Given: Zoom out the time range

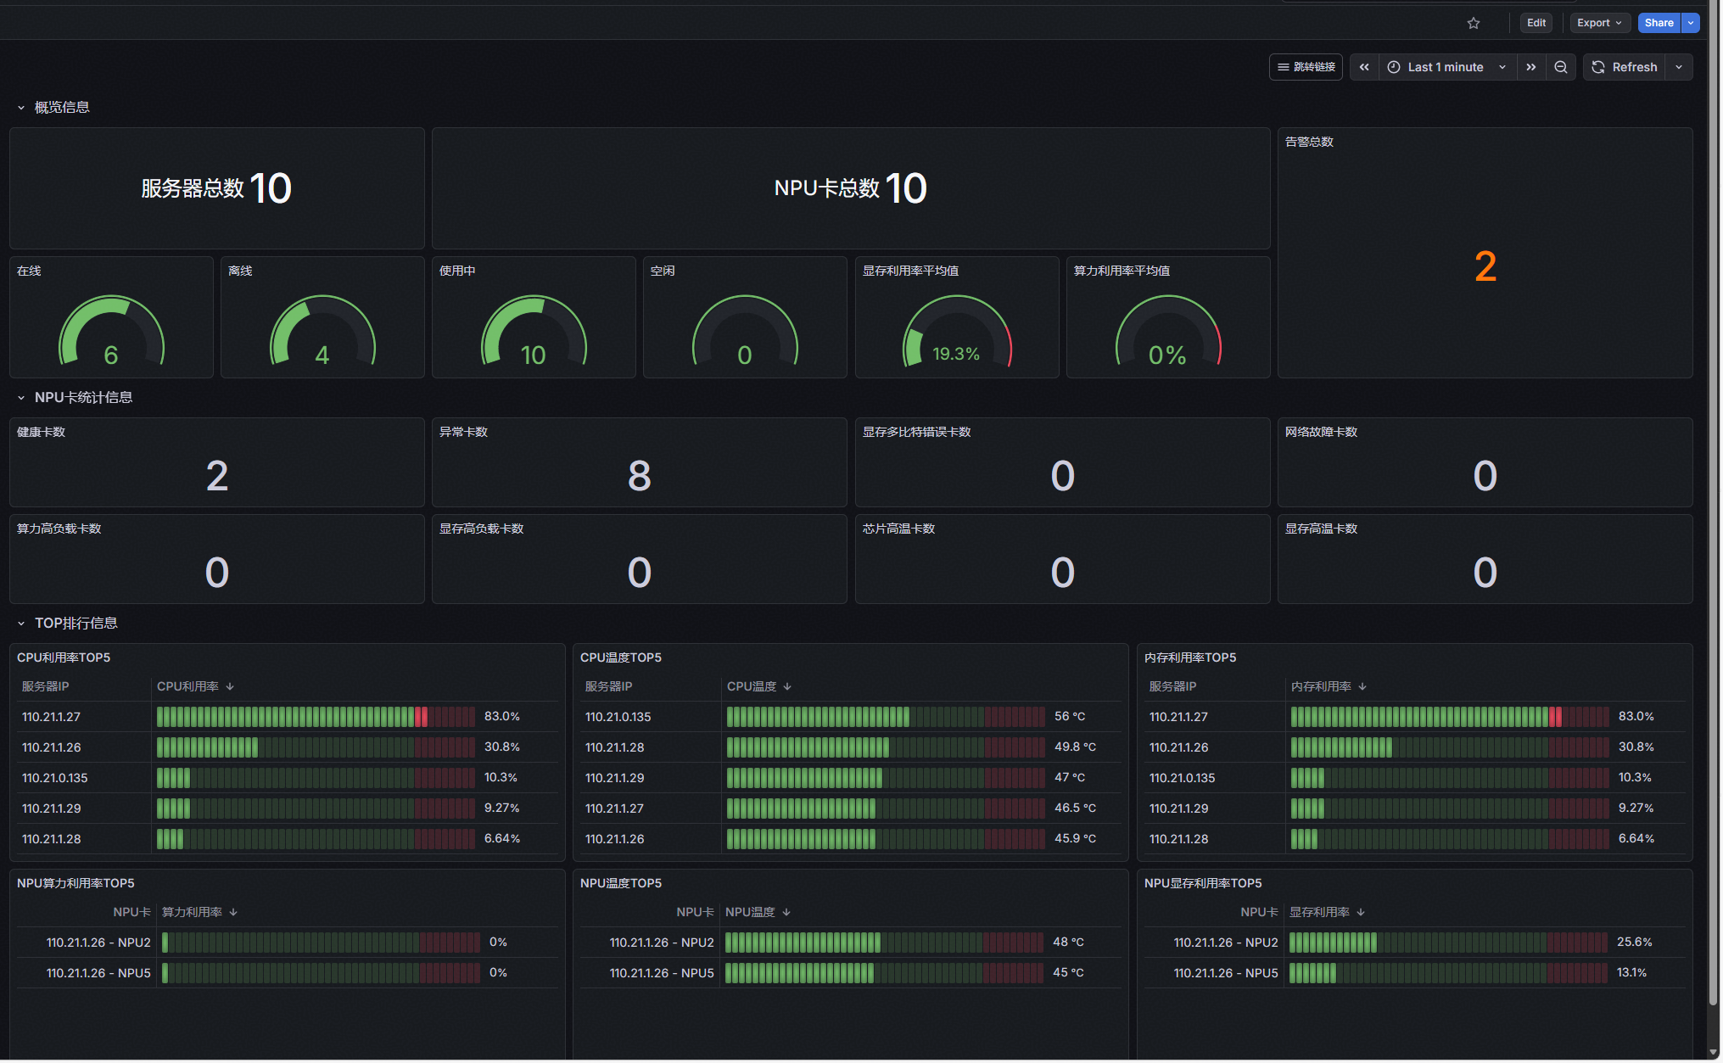Looking at the screenshot, I should pos(1561,67).
